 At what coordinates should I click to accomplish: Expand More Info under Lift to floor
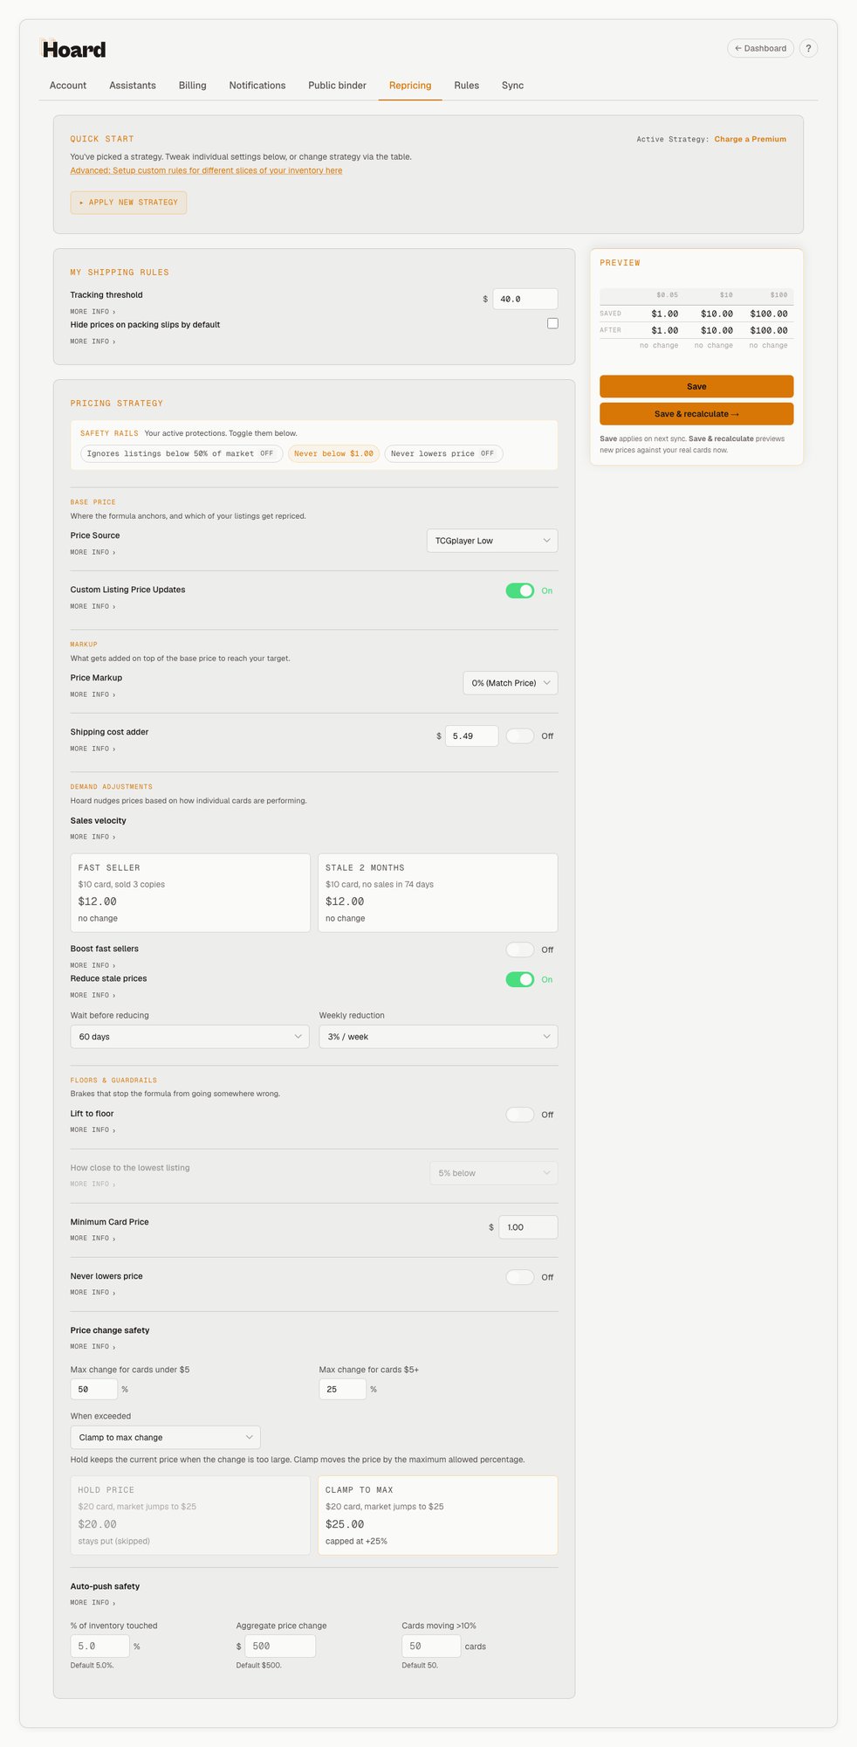(x=93, y=1130)
